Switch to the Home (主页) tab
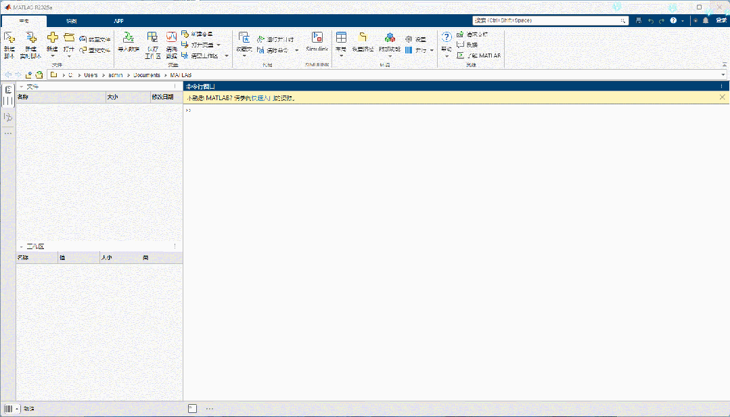This screenshot has width=730, height=417. tap(24, 21)
